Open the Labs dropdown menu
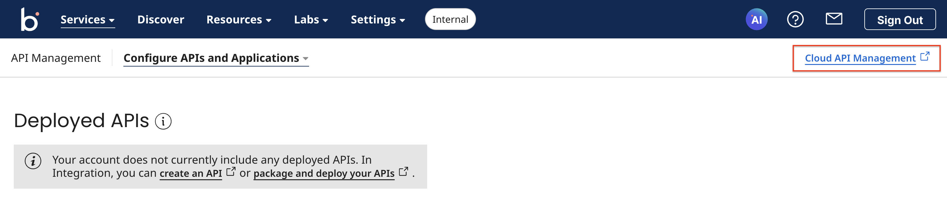Image resolution: width=947 pixels, height=218 pixels. coord(311,20)
